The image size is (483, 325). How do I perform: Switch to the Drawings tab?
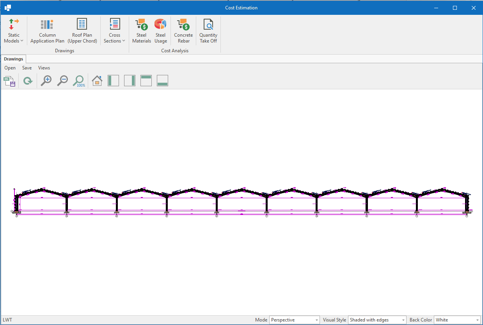14,59
